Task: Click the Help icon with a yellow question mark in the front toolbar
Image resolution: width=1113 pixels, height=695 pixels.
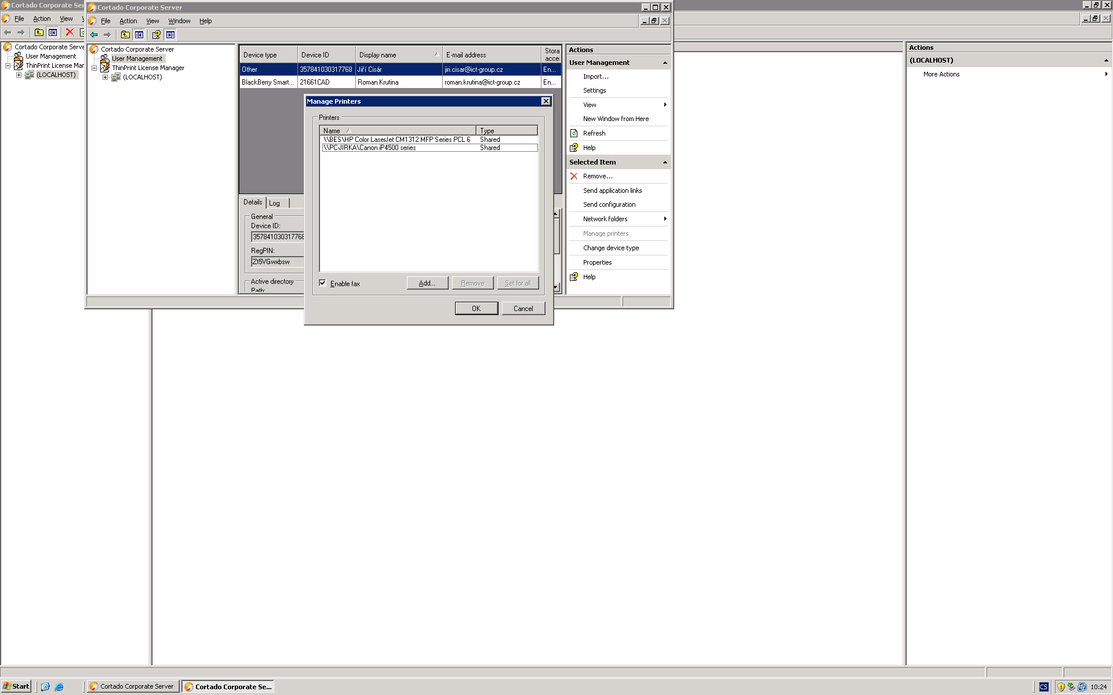Action: 156,35
